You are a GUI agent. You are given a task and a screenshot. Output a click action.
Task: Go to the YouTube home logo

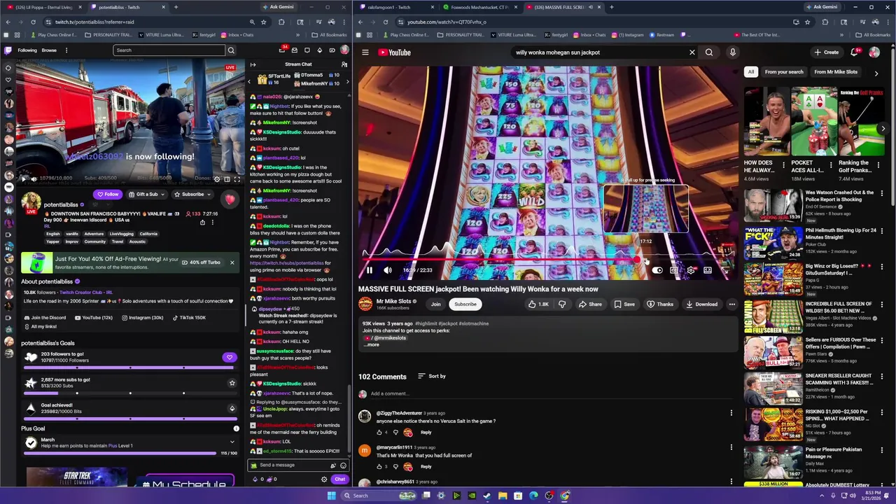pyautogui.click(x=395, y=52)
